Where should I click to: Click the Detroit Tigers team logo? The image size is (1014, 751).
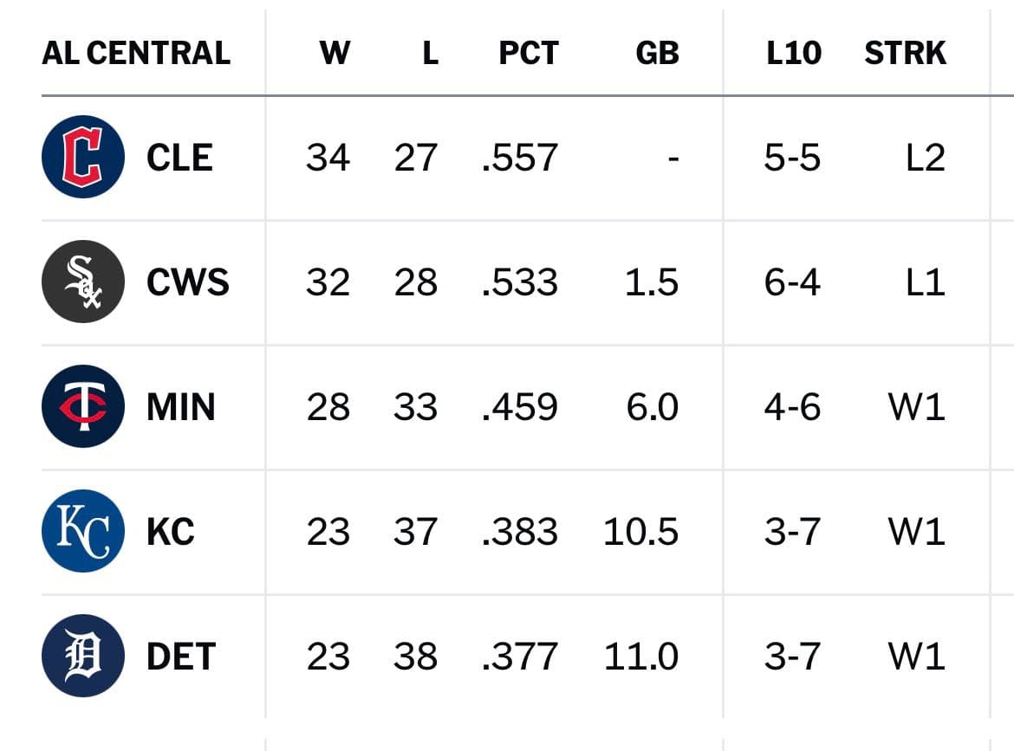[83, 656]
